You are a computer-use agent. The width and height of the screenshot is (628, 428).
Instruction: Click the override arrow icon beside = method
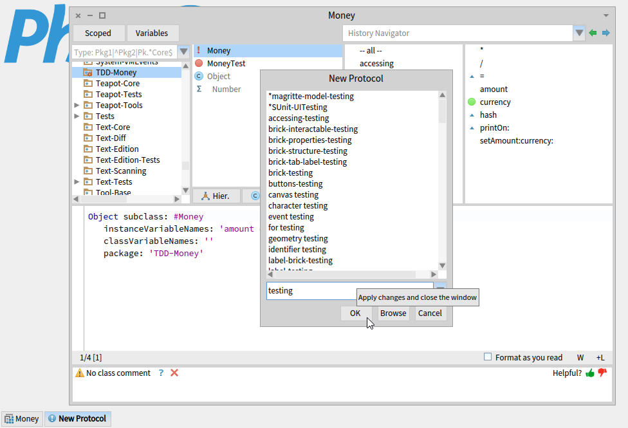(x=472, y=77)
